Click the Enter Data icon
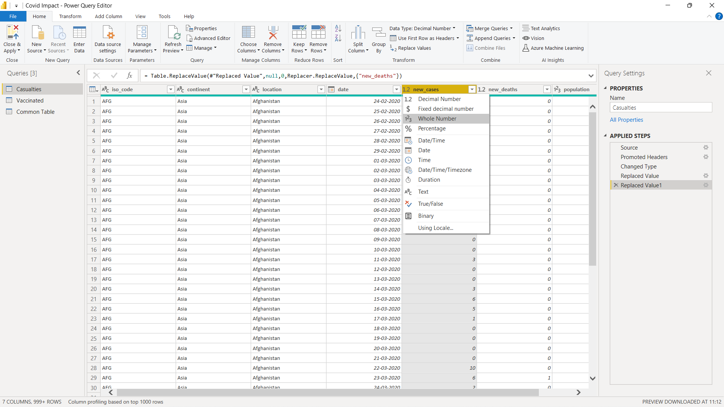This screenshot has height=407, width=724. pos(79,36)
